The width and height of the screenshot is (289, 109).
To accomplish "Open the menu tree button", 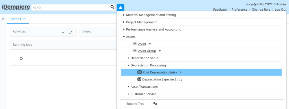I will coord(120,7).
